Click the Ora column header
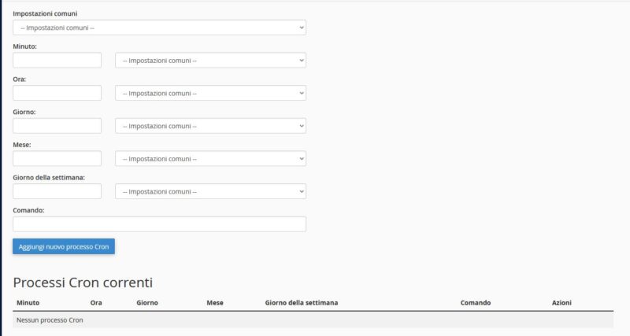The height and width of the screenshot is (336, 630). pyautogui.click(x=96, y=303)
